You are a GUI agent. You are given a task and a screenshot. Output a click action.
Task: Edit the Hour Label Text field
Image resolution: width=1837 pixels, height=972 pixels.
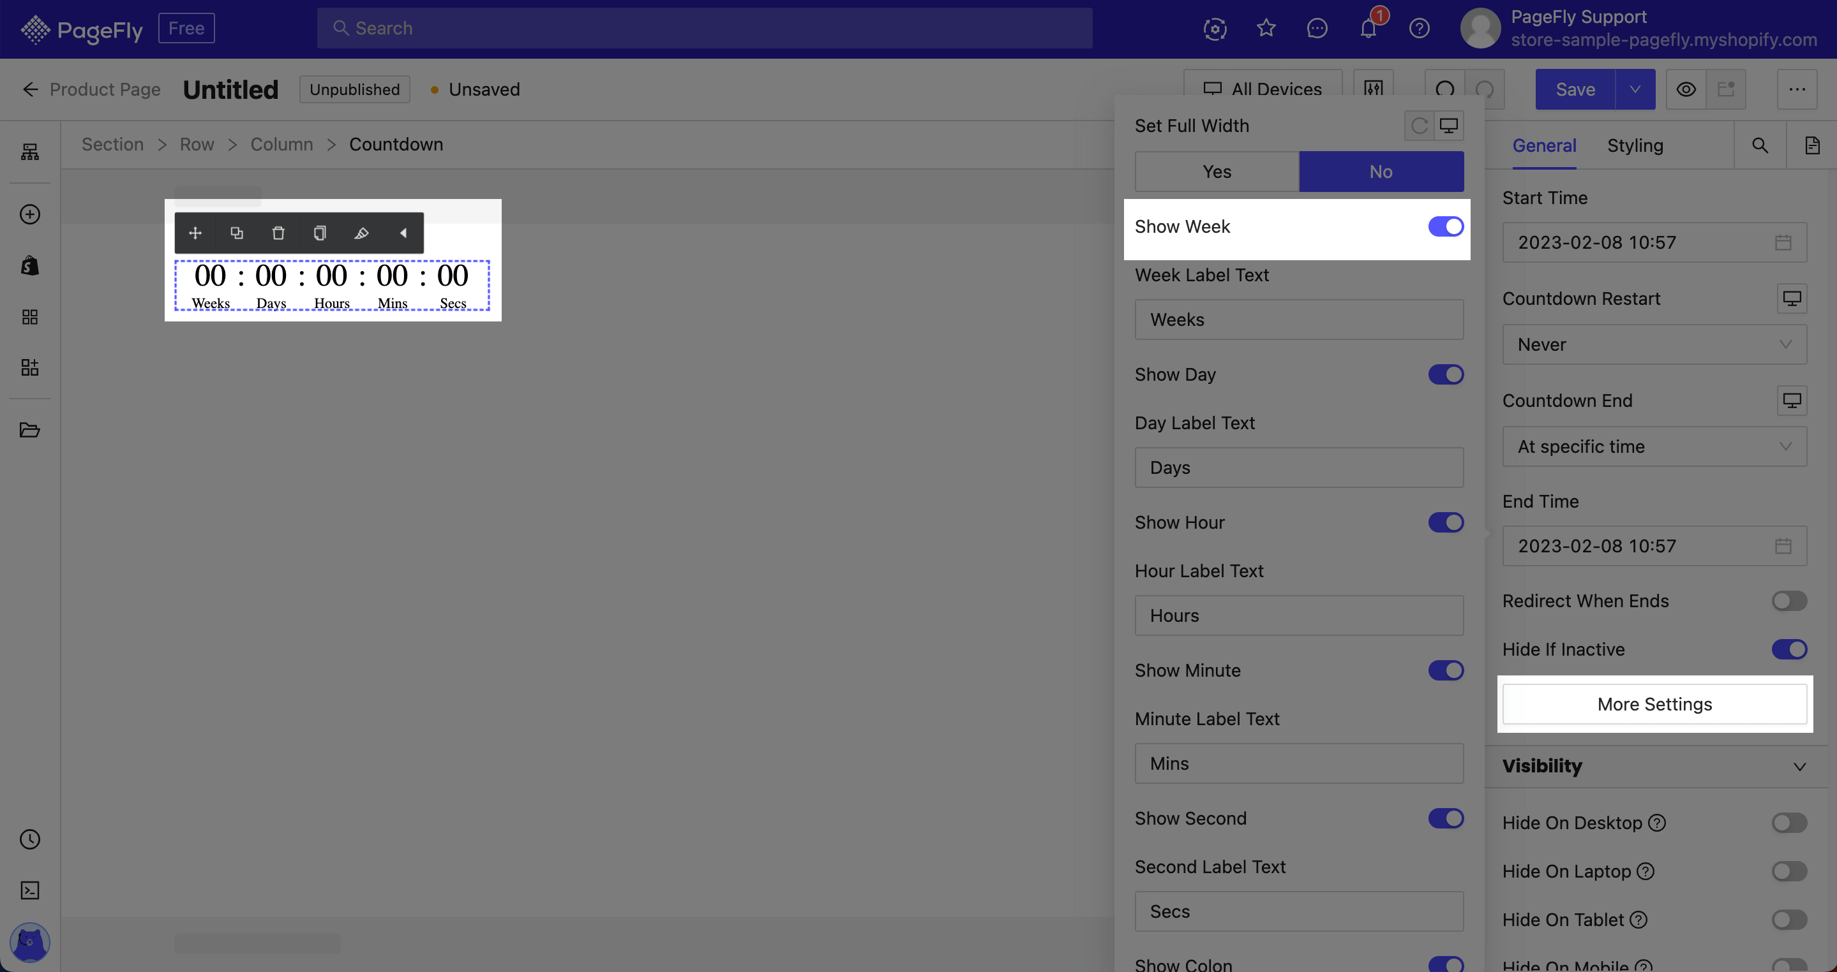point(1298,615)
